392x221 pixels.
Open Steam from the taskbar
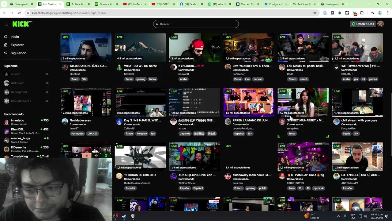pyautogui.click(x=124, y=216)
